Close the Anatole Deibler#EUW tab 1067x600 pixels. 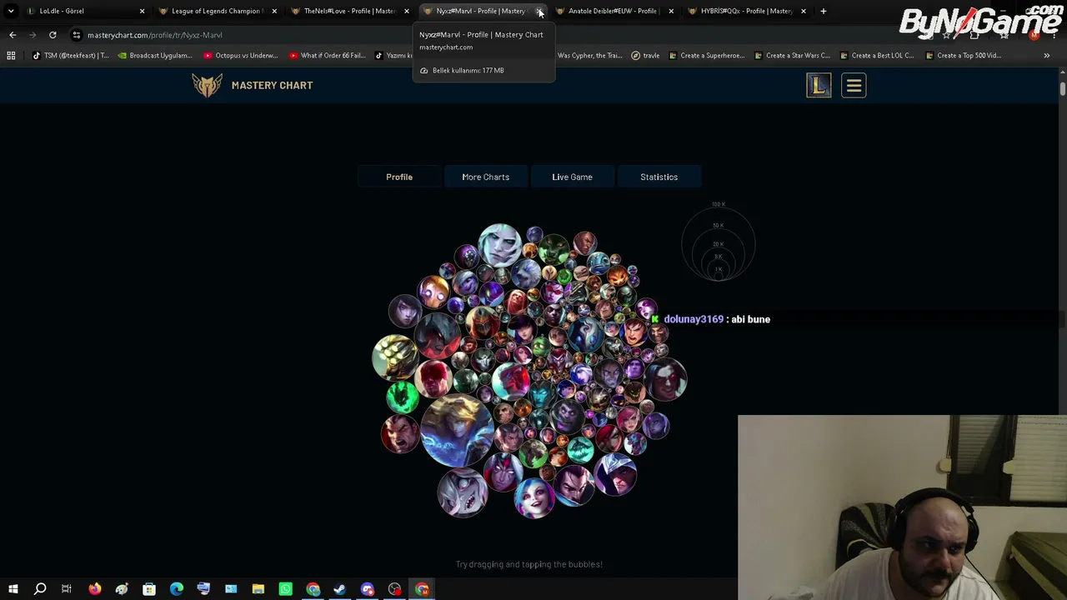click(671, 11)
